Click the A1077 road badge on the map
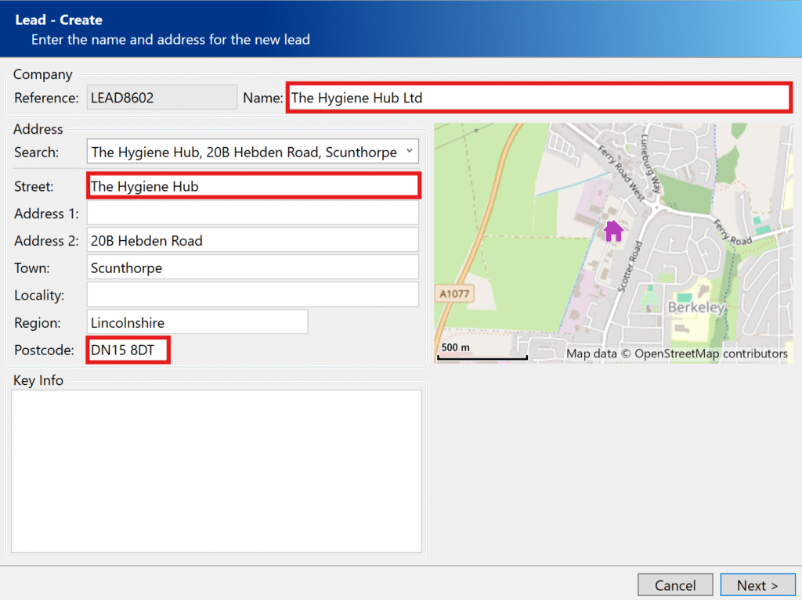The image size is (802, 600). coord(455,294)
